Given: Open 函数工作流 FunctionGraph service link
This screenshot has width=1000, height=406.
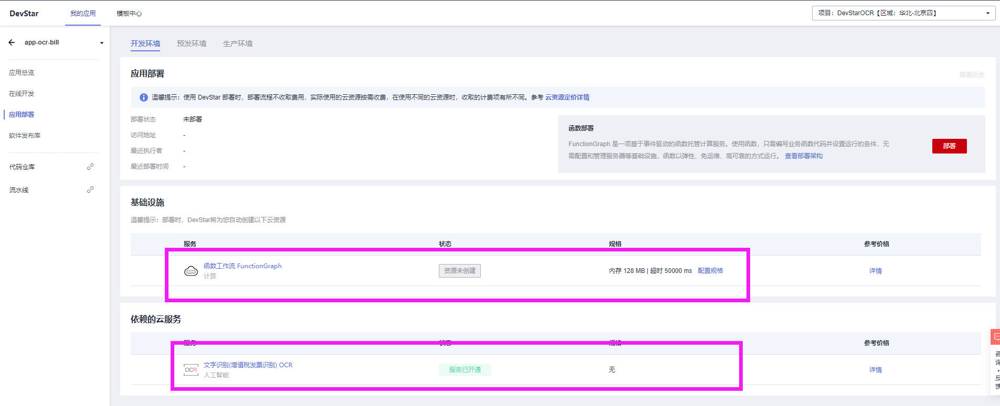Looking at the screenshot, I should [x=243, y=266].
